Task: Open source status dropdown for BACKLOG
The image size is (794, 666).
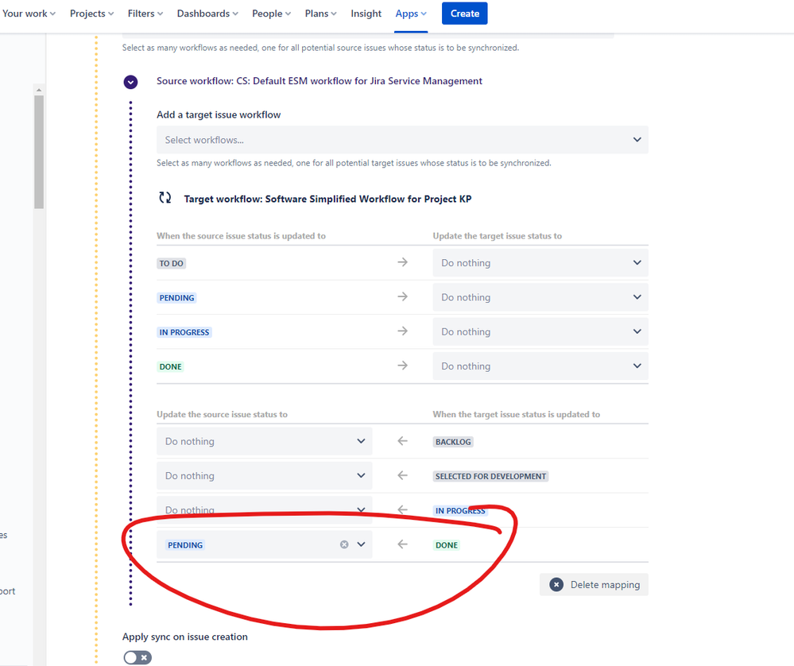Action: pos(265,441)
